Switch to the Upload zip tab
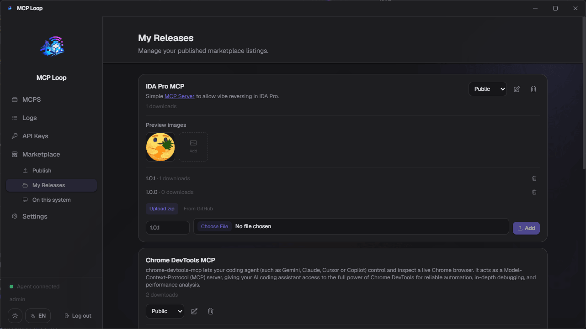This screenshot has width=586, height=329. [x=162, y=209]
